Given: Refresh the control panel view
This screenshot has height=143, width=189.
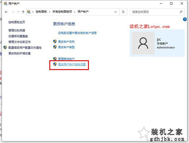Looking at the screenshot, I should [x=123, y=12].
